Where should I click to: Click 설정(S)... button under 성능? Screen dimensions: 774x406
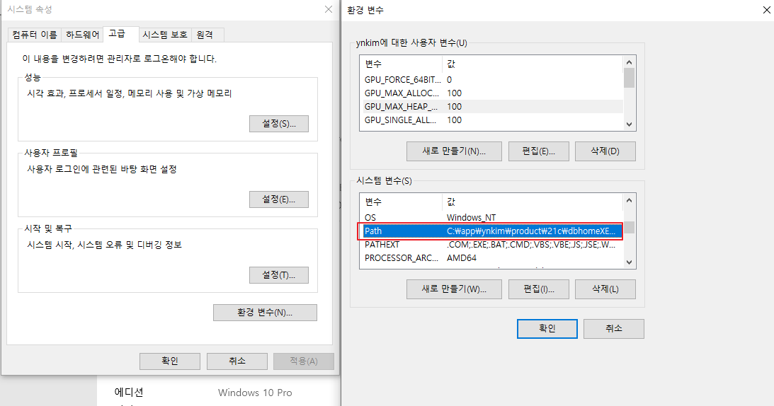click(279, 124)
